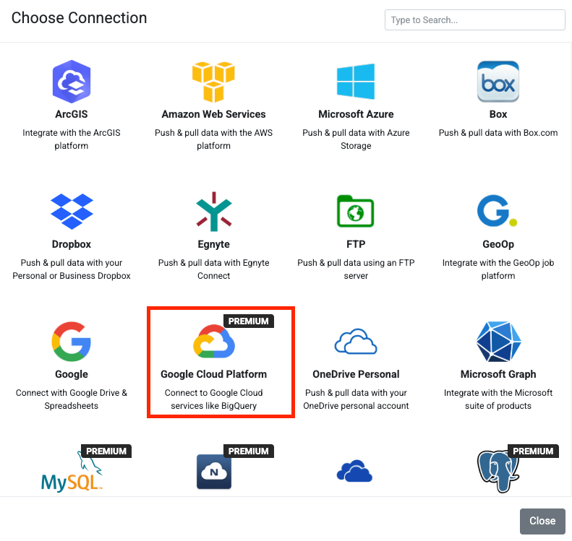Click 'Push & pull data with Egnyte Connect'
The image size is (572, 541).
pos(214,269)
